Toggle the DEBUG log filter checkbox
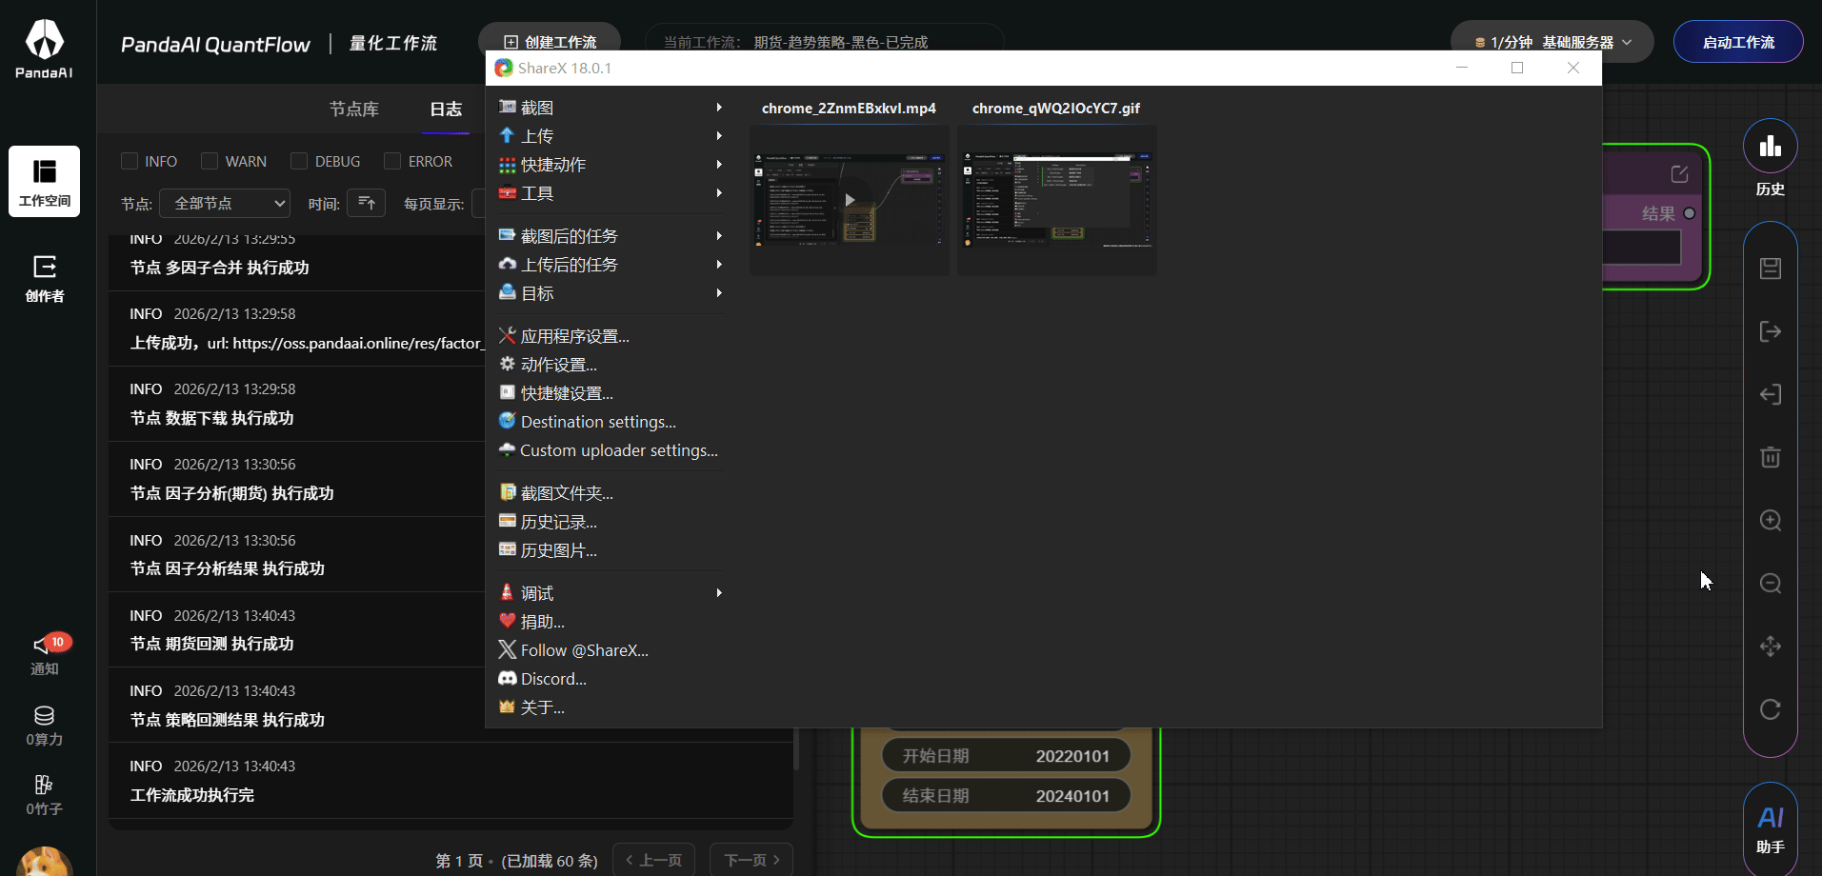Viewport: 1822px width, 876px height. pyautogui.click(x=299, y=161)
